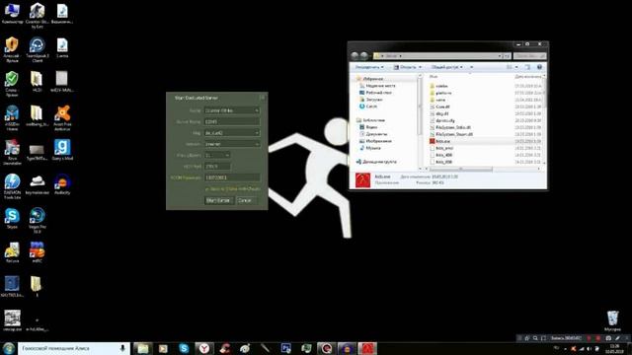This screenshot has height=355, width=632.
Task: Click the UDP Port field showing 27015
Action: pyautogui.click(x=217, y=167)
